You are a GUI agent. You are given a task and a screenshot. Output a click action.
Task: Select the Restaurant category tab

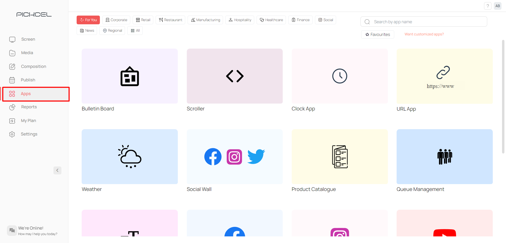tap(170, 20)
